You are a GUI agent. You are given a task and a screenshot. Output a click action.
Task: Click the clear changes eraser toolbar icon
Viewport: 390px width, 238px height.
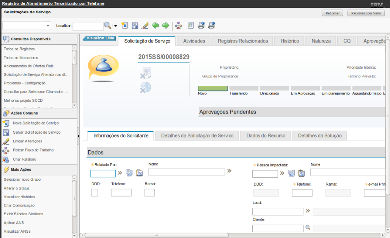click(145, 26)
